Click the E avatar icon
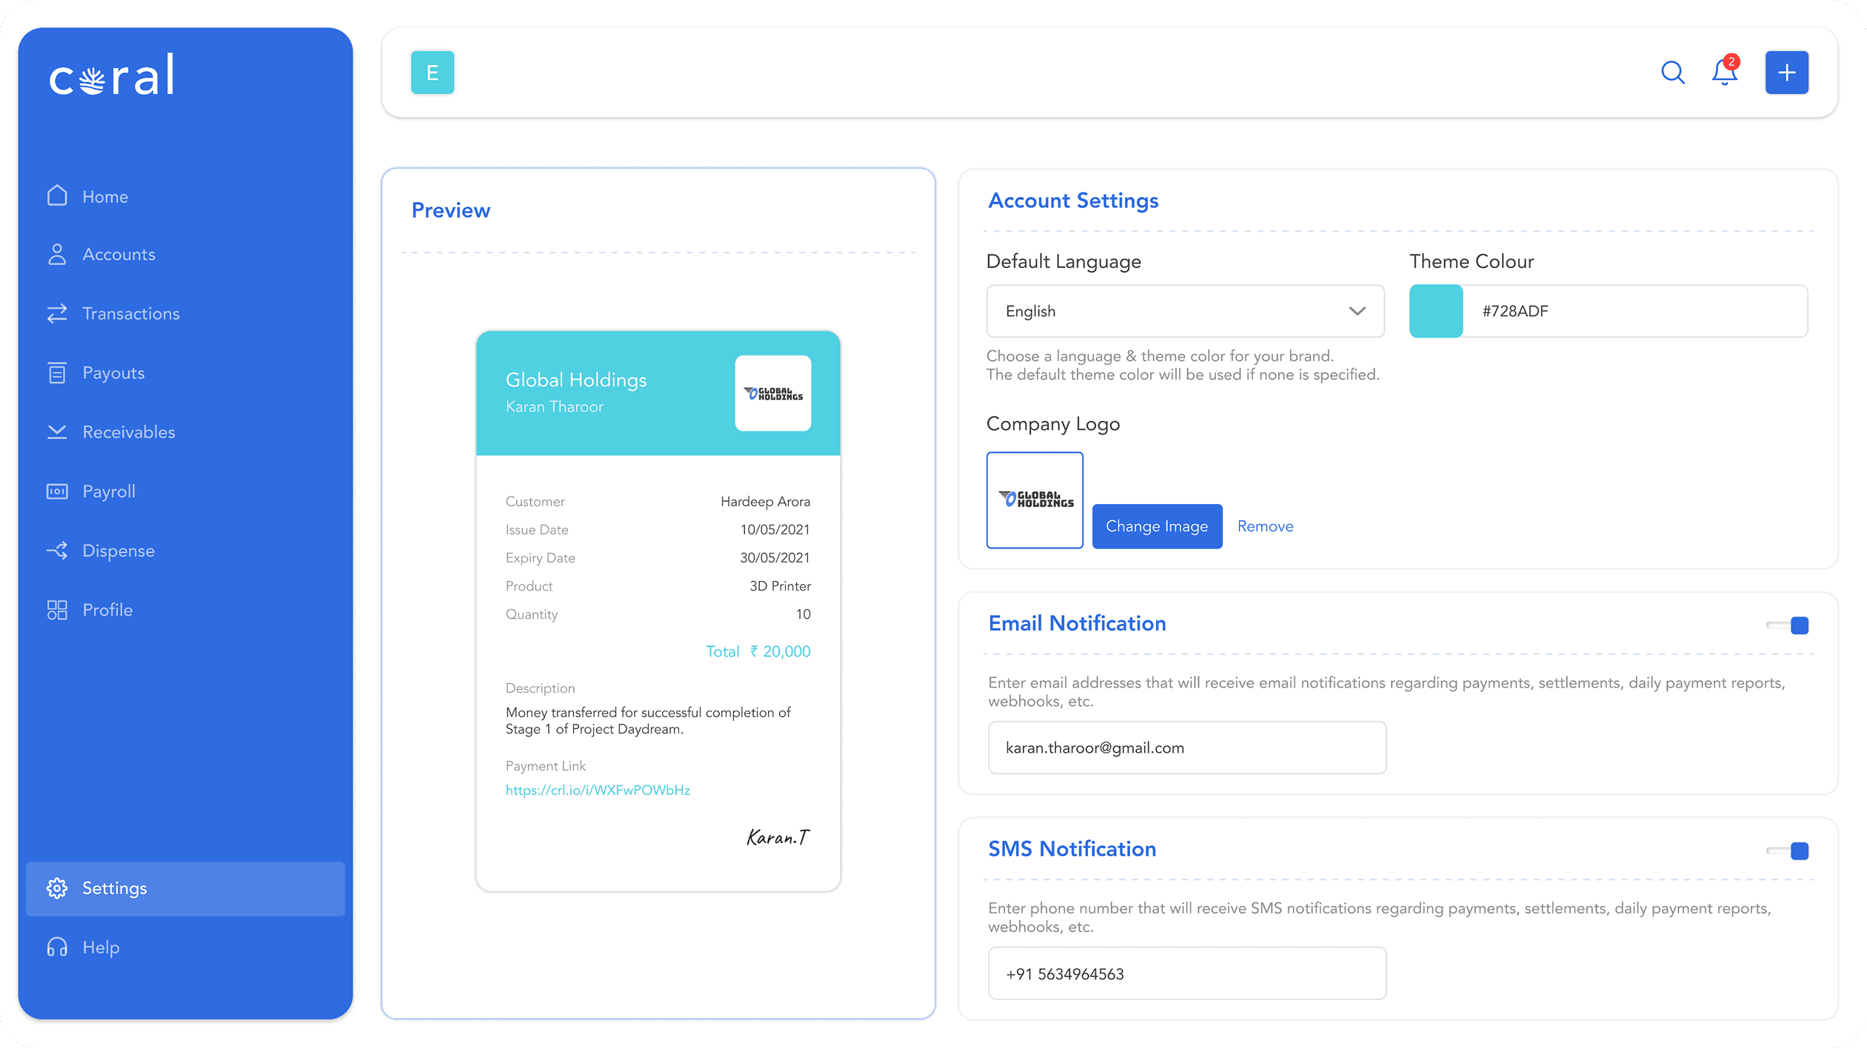Viewport: 1867px width, 1048px height. [x=432, y=73]
